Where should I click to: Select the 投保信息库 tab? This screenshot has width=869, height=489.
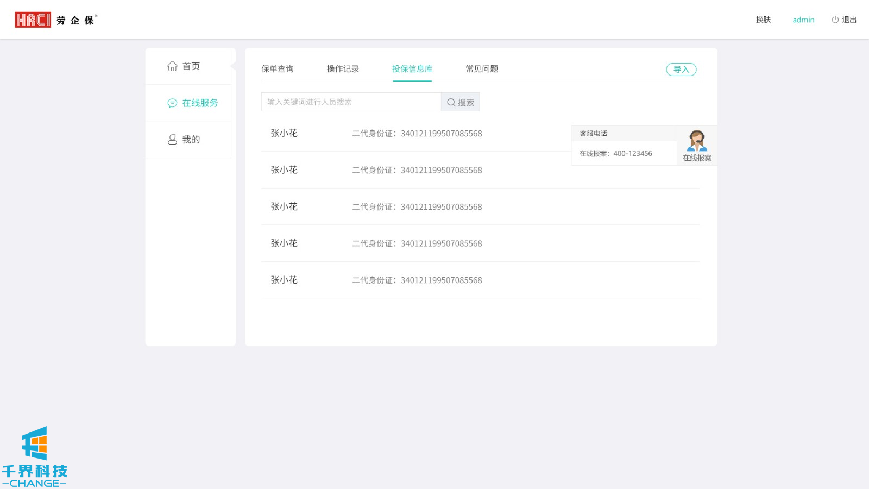coord(412,69)
